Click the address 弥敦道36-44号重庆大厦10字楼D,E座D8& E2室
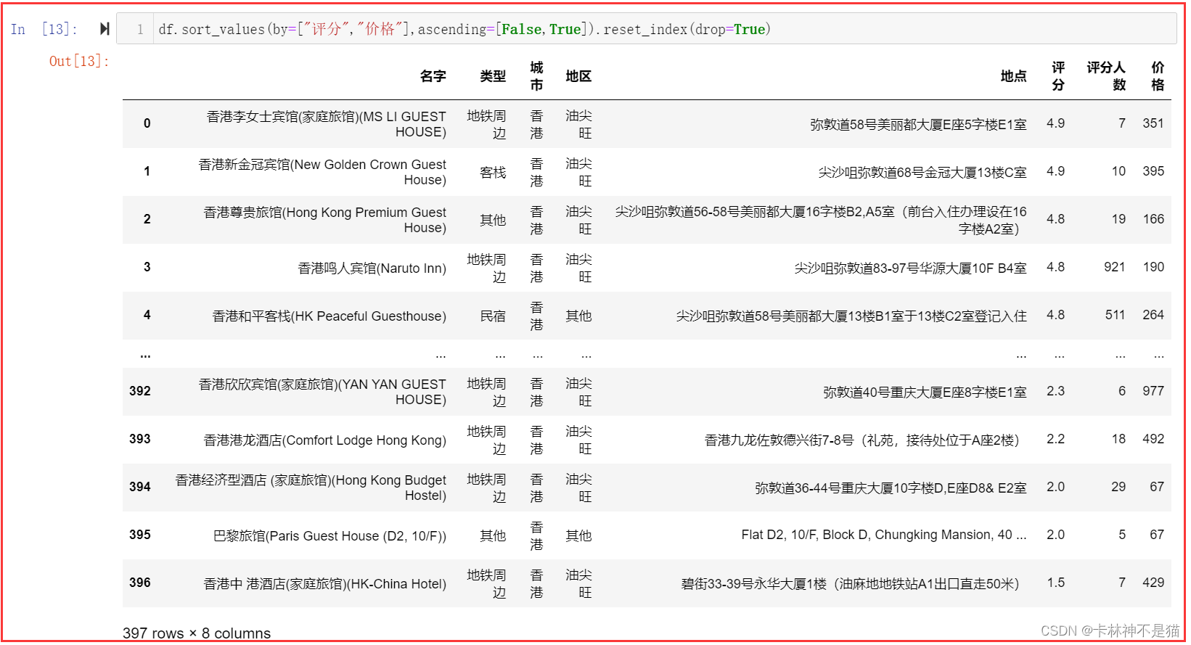The width and height of the screenshot is (1191, 645). (891, 488)
